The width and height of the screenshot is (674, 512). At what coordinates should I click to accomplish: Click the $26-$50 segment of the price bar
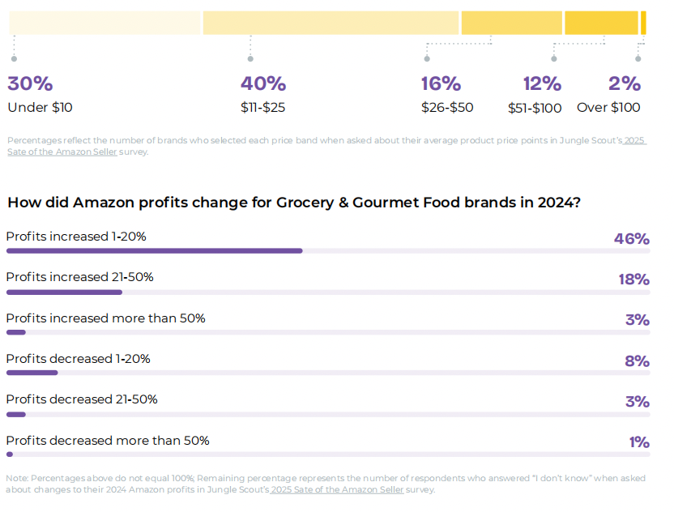[x=511, y=23]
